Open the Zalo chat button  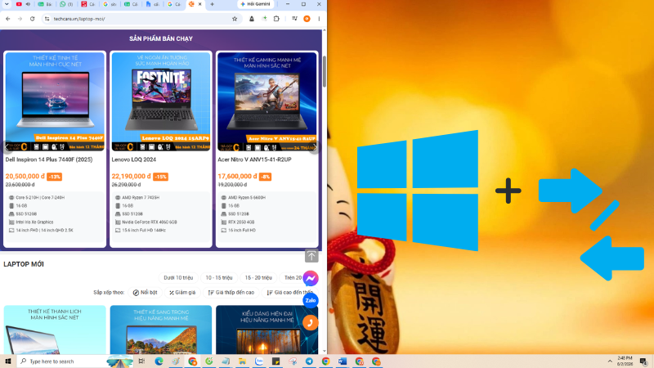pos(311,300)
